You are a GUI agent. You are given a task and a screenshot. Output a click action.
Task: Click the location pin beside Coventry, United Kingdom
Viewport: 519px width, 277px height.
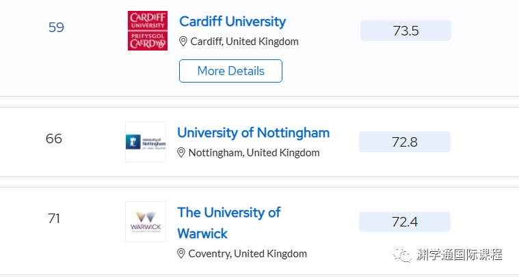point(181,254)
